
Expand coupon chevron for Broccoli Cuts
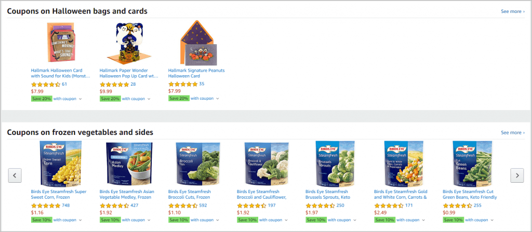click(218, 220)
